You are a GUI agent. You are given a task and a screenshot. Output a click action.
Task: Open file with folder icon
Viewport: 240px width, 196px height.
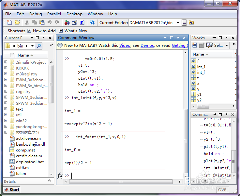click(17, 22)
